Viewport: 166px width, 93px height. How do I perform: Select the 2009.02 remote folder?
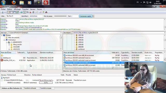click(81, 42)
